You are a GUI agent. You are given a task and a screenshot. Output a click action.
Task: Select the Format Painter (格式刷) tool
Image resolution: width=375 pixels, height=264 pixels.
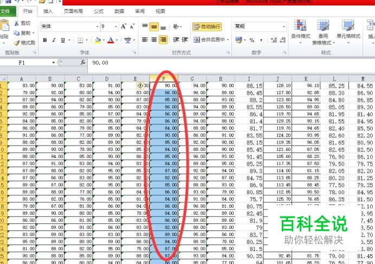click(24, 43)
